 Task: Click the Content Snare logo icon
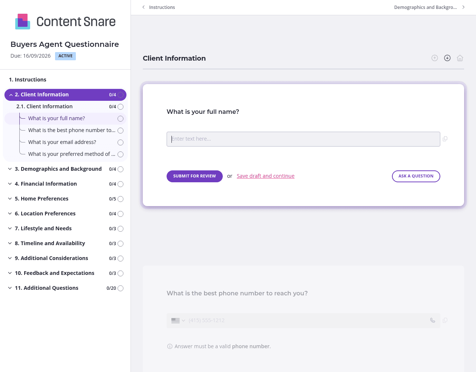click(23, 22)
